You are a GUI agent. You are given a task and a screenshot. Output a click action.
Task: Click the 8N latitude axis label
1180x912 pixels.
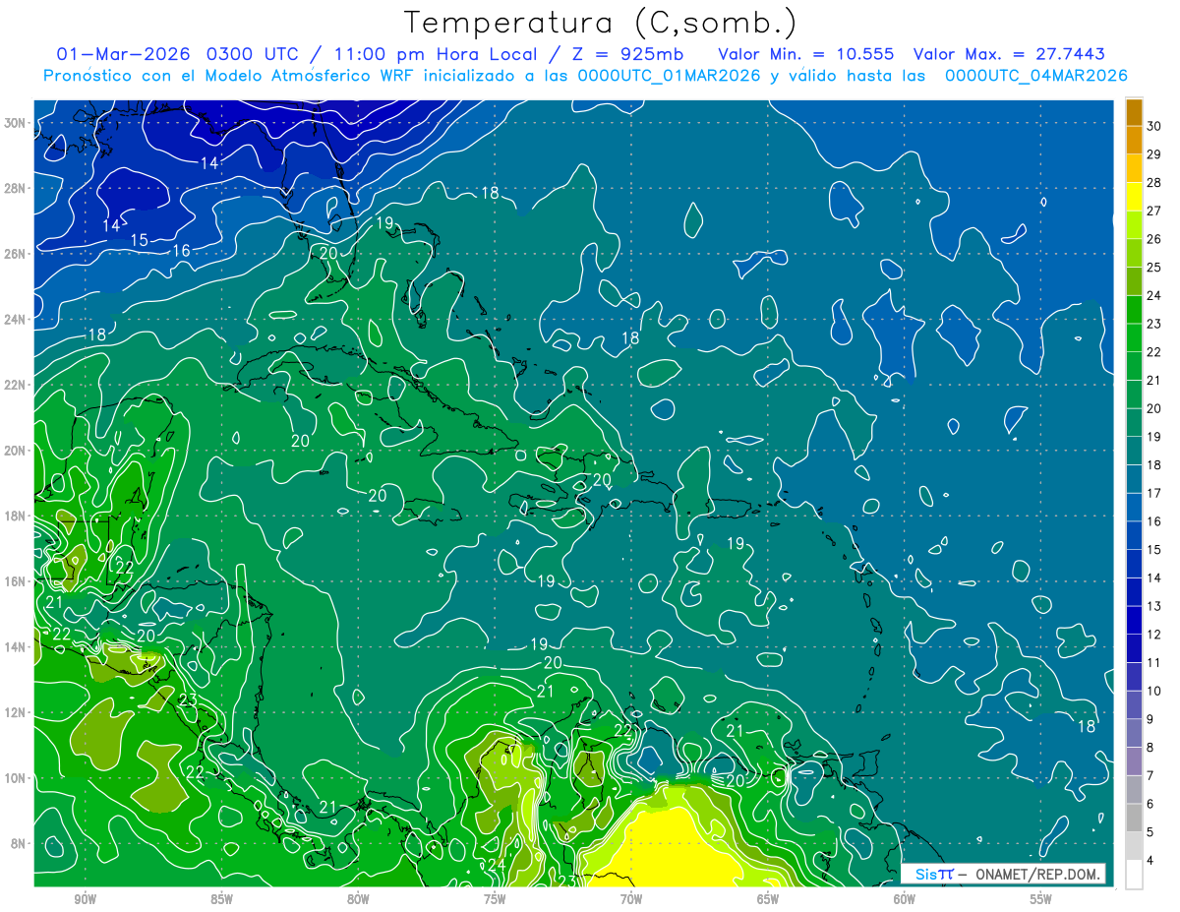[20, 843]
